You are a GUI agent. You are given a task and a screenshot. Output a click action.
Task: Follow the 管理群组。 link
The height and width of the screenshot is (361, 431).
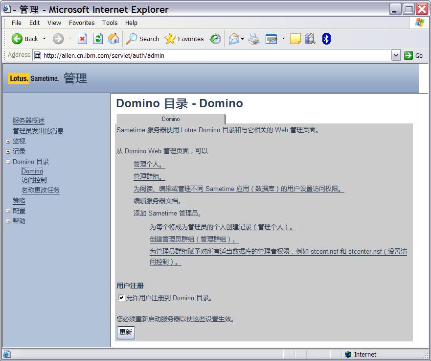pyautogui.click(x=149, y=177)
